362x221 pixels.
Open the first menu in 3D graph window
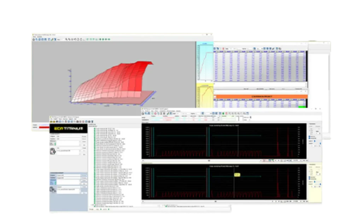point(34,37)
